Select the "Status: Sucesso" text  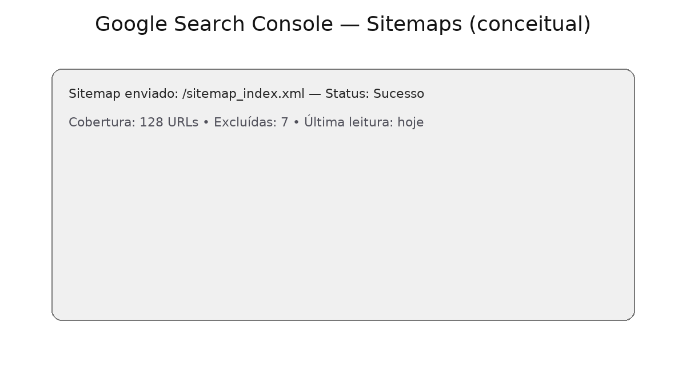tap(374, 94)
